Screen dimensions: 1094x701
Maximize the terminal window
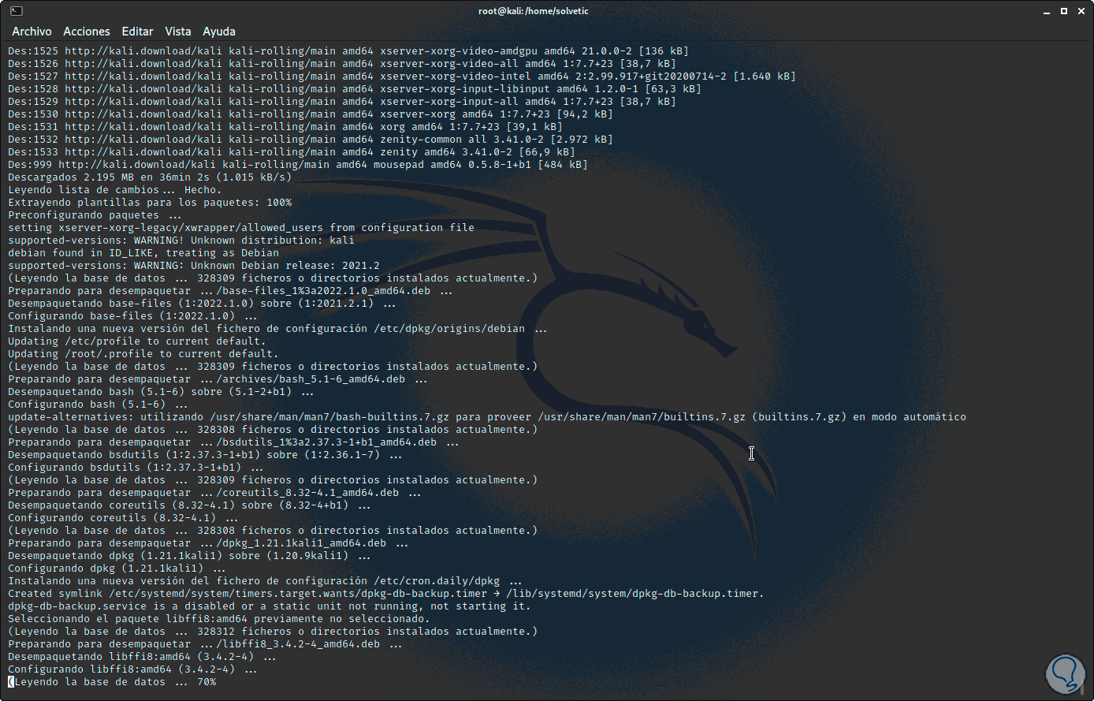[1062, 11]
